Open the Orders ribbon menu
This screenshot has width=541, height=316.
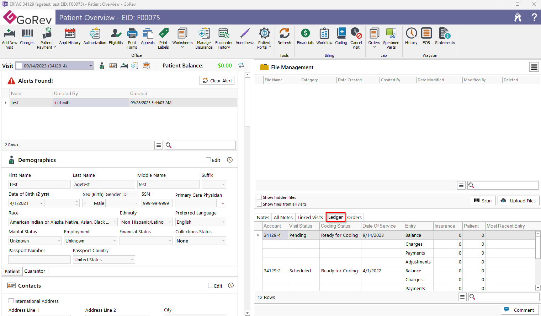[x=374, y=38]
